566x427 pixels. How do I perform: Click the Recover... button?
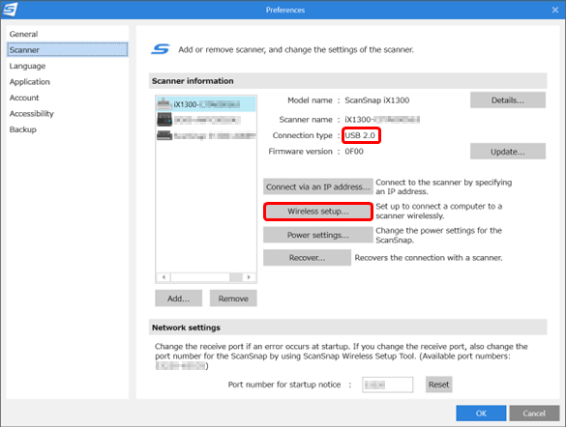click(307, 258)
